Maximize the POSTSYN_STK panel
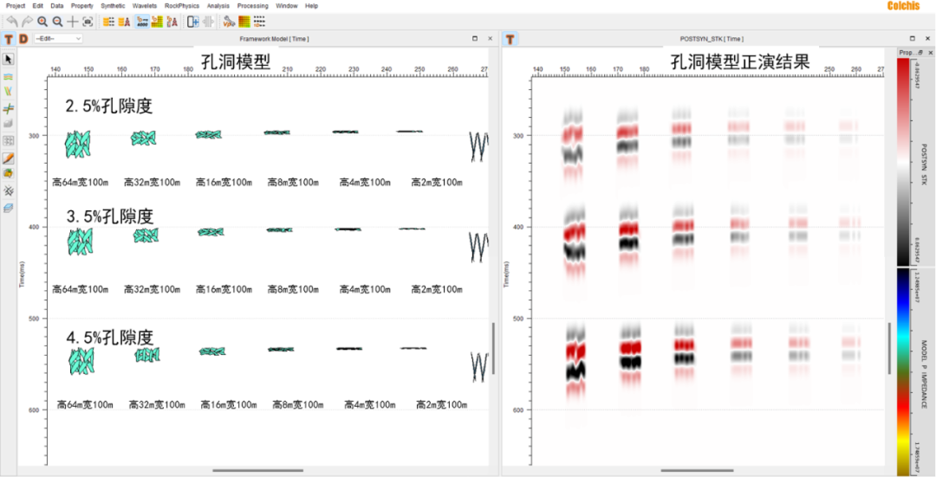Screen dimensions: 936x477 pyautogui.click(x=912, y=38)
